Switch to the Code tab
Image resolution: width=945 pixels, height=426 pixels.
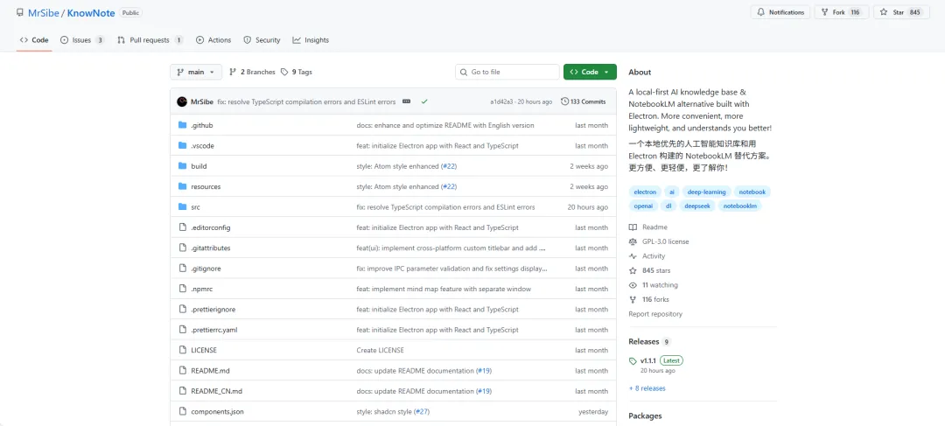tap(34, 40)
